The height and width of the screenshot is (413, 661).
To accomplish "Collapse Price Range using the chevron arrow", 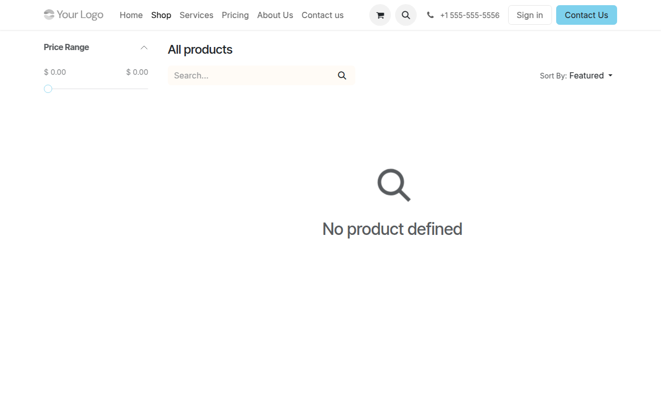I will point(144,47).
